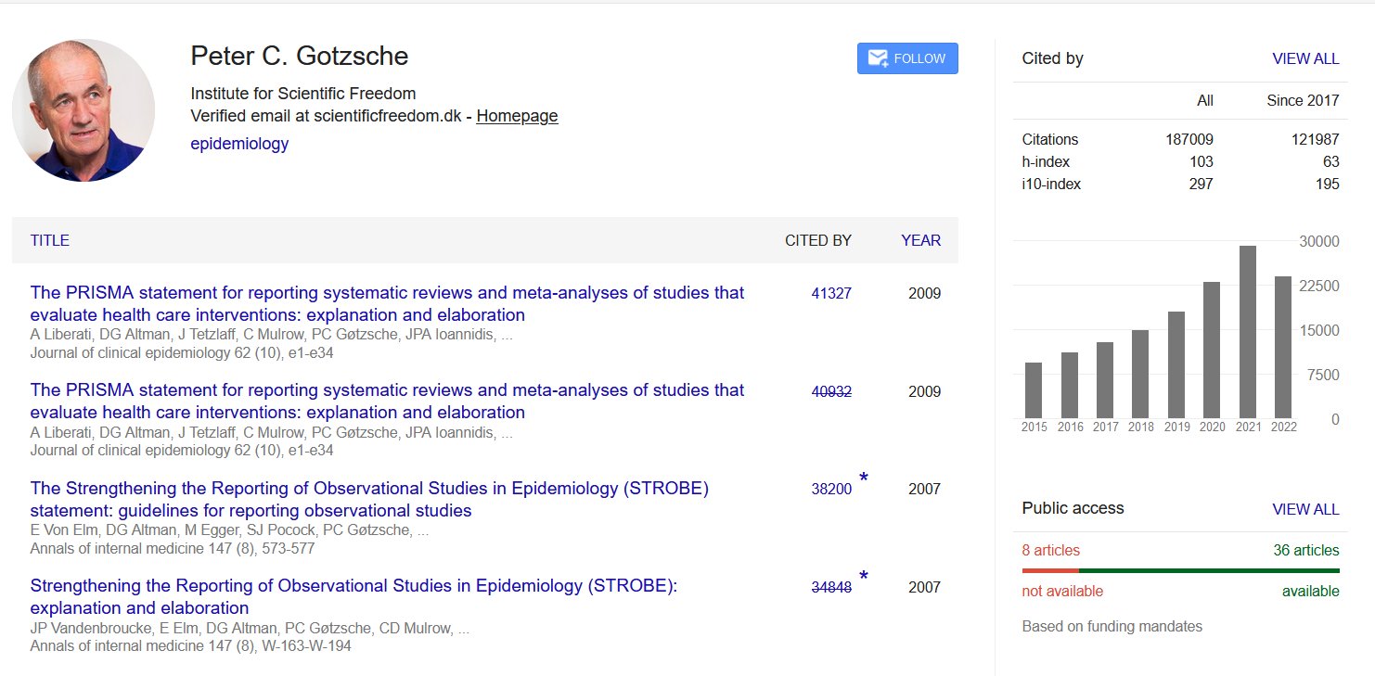Screen dimensions: 1375x676
Task: Select the name Peter C. Gotzsche heading
Action: [300, 56]
